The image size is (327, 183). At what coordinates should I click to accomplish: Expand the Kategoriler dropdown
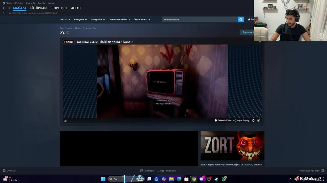pyautogui.click(x=98, y=20)
